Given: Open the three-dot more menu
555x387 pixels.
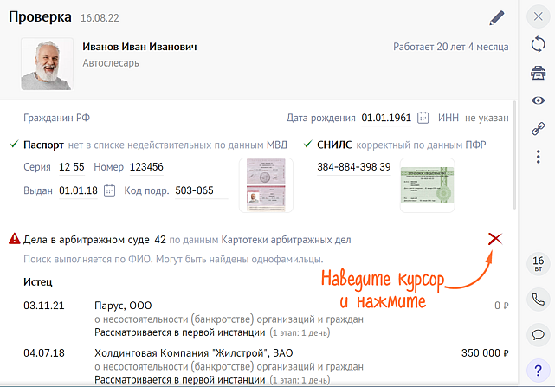Looking at the screenshot, I should tap(538, 156).
